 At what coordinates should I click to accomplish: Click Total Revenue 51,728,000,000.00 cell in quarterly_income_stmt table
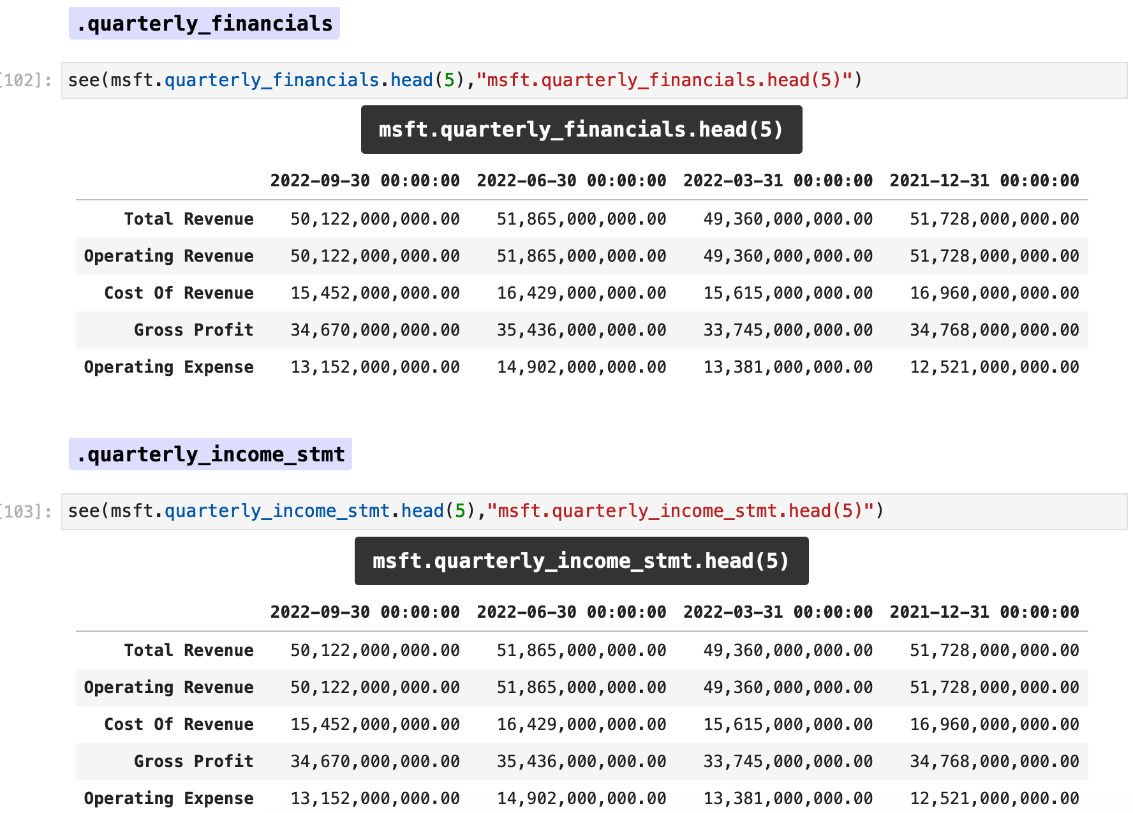click(995, 650)
